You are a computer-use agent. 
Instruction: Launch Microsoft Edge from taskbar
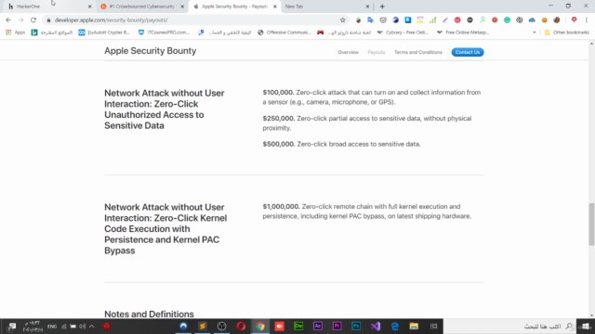pyautogui.click(x=394, y=326)
